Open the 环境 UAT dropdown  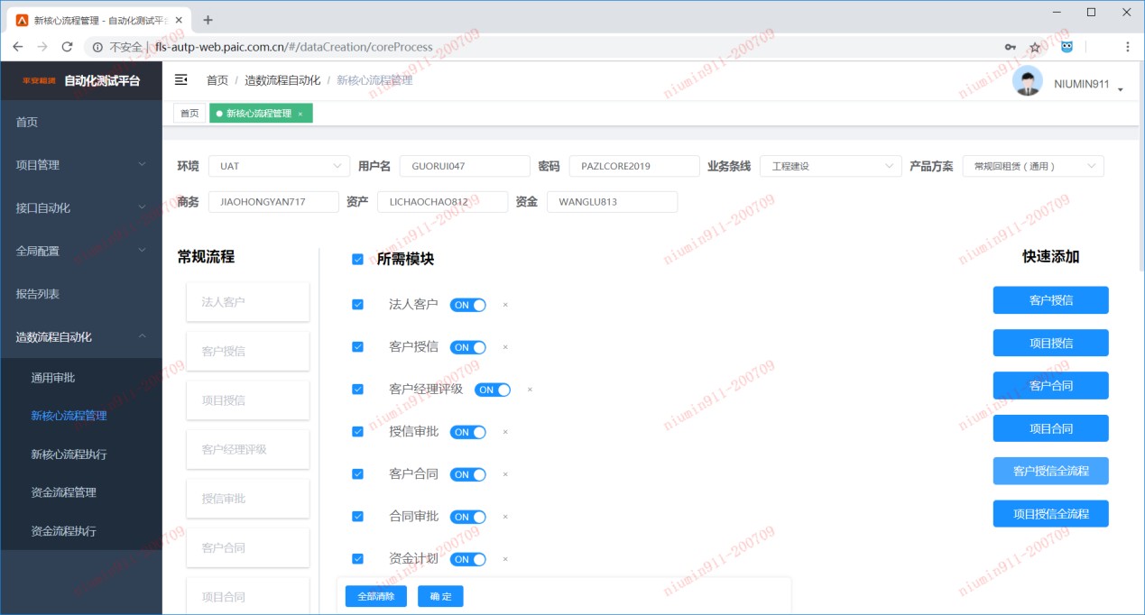click(279, 166)
